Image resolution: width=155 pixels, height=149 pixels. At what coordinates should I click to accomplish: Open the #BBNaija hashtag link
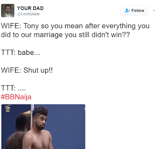click(x=16, y=97)
